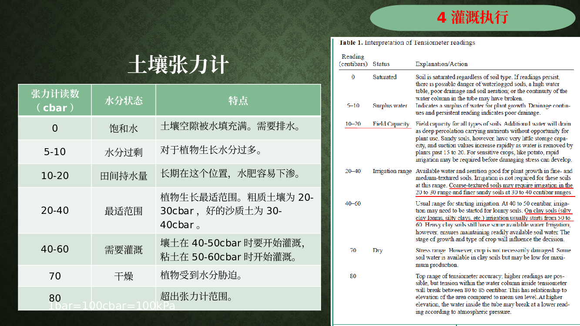Select the "0" reading in the English table
Viewport: 580px width, 326px height.
coord(353,77)
